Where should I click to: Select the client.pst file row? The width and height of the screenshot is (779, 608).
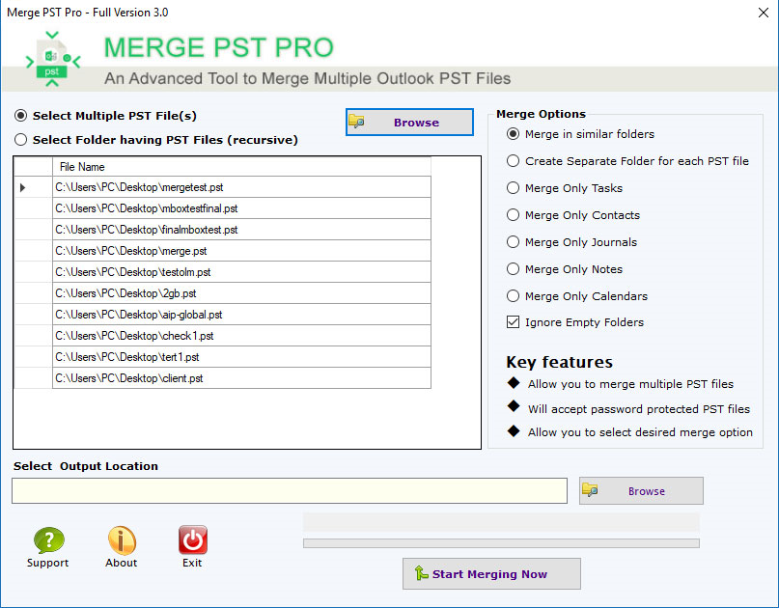tap(241, 378)
